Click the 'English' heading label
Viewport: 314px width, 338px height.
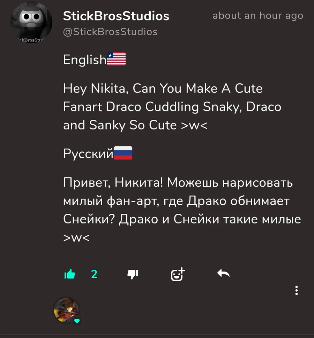pos(85,60)
